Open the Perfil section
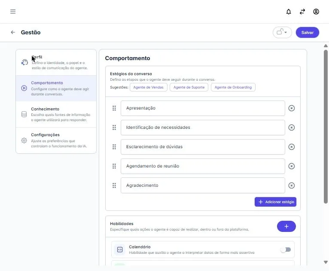Image resolution: width=329 pixels, height=271 pixels. click(56, 62)
